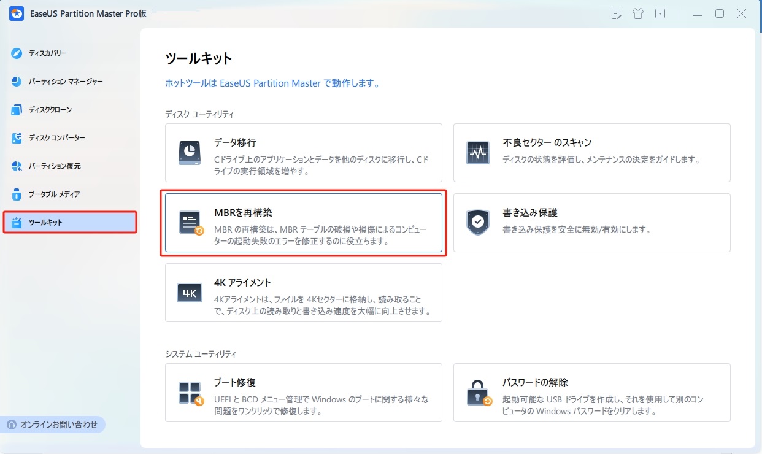Click the パスワードの解除 padlock icon
The width and height of the screenshot is (762, 454).
pyautogui.click(x=477, y=393)
